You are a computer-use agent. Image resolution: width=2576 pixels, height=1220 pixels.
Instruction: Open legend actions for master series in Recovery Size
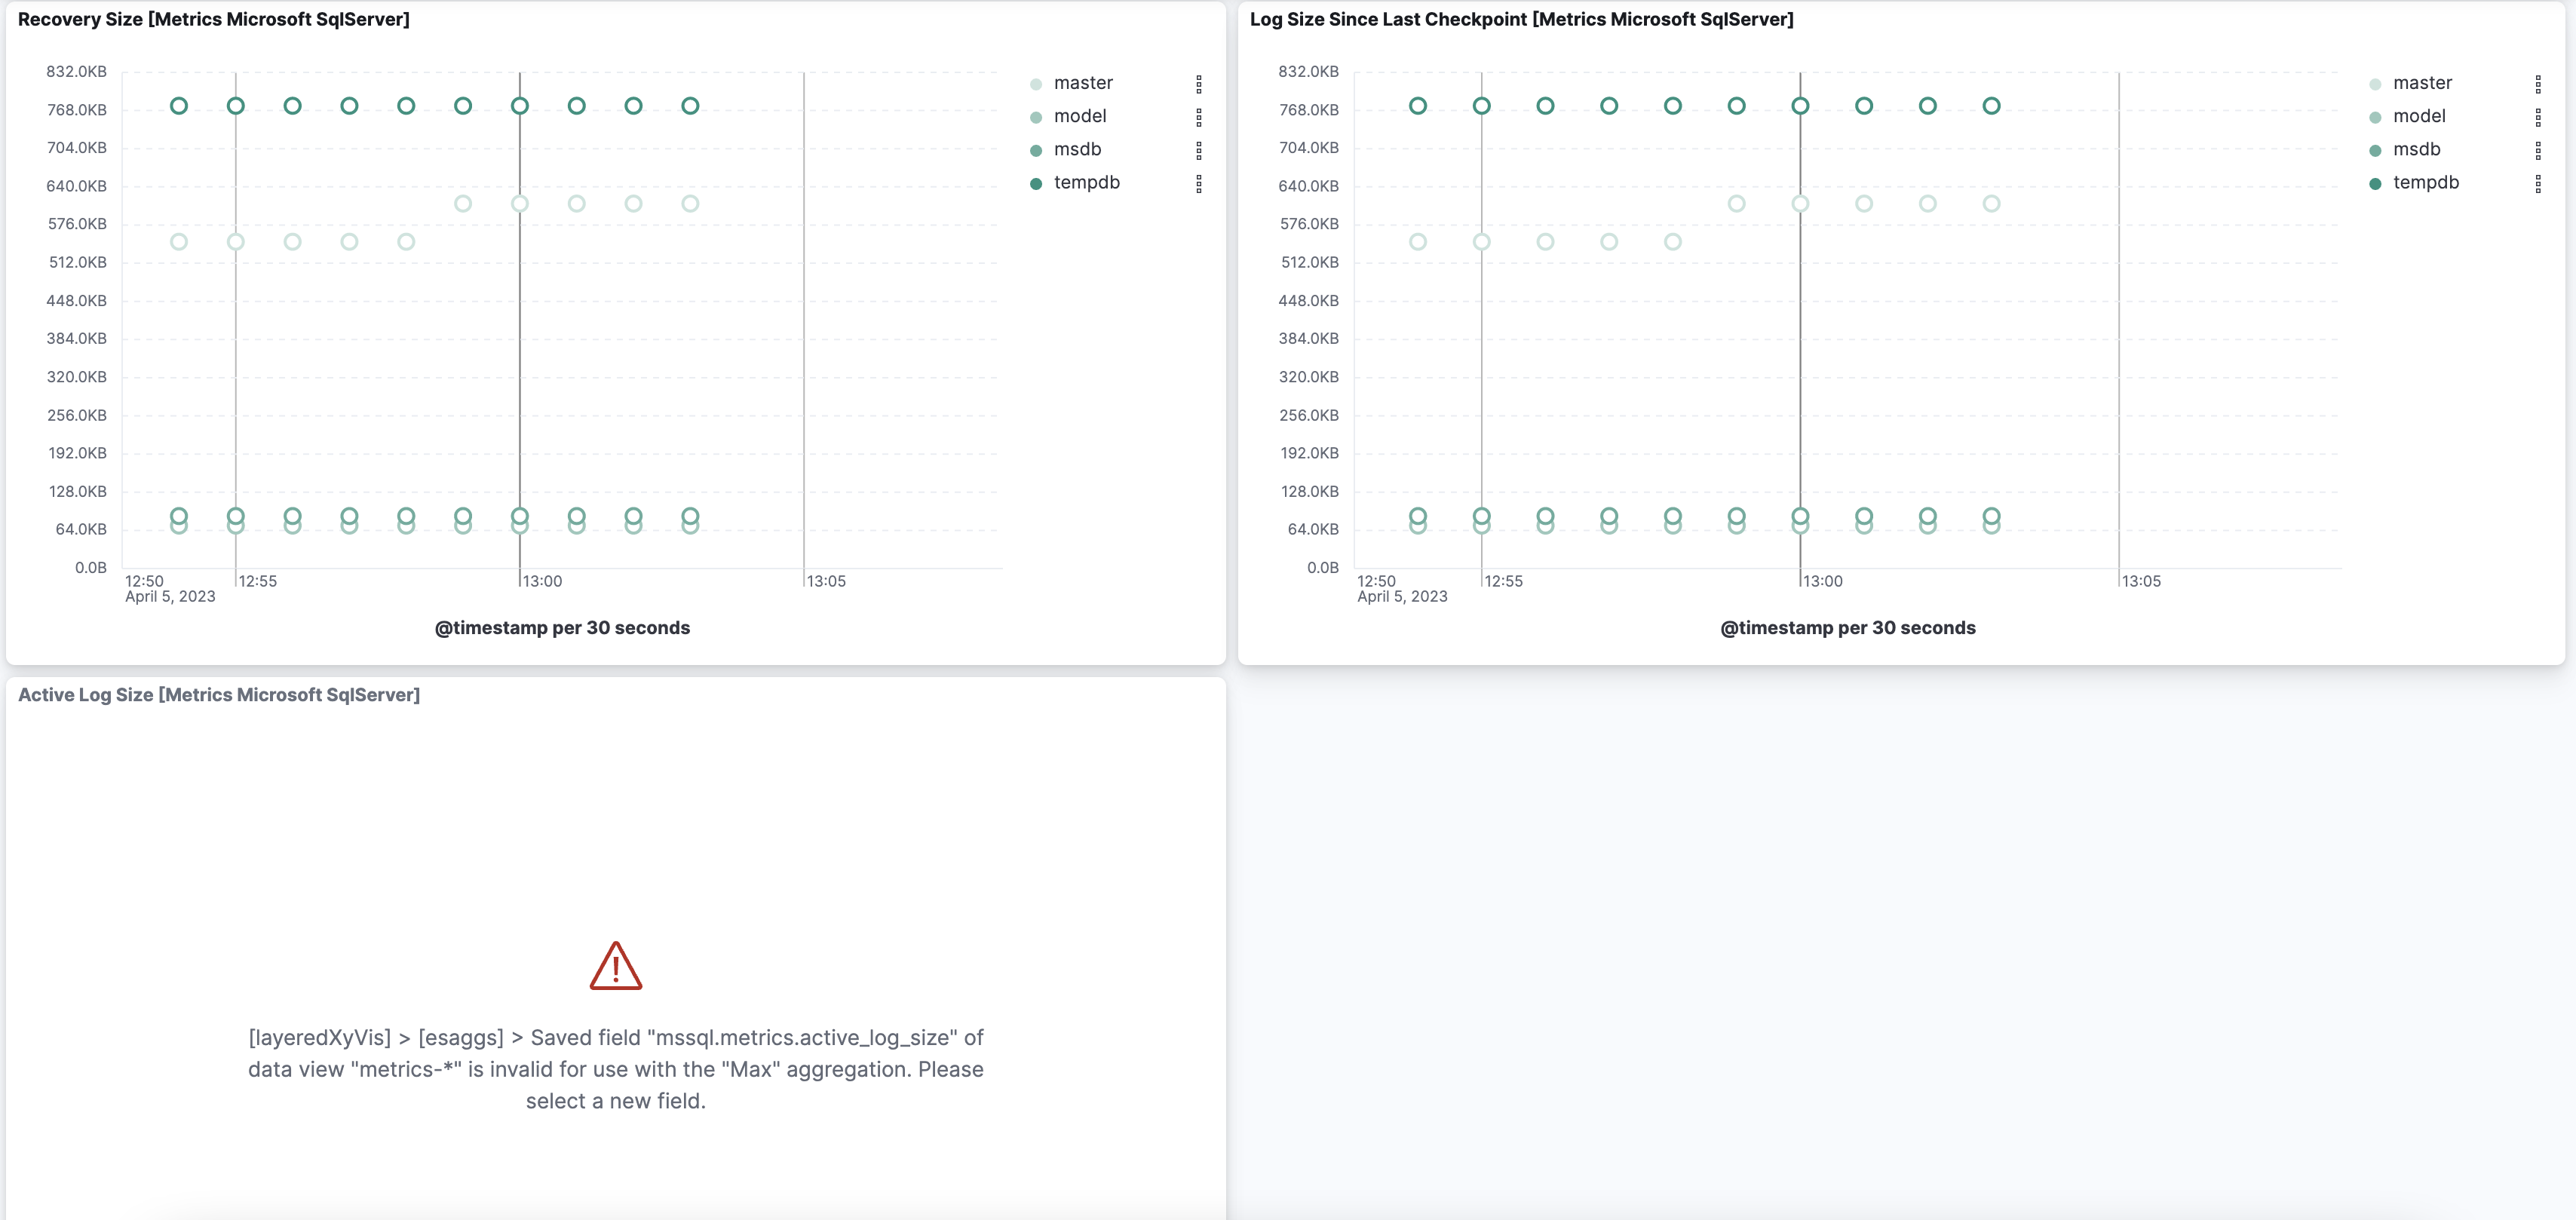point(1200,84)
